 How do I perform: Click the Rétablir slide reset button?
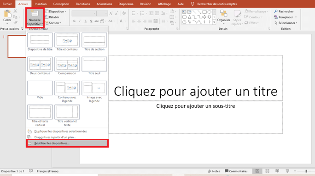pyautogui.click(x=52, y=17)
